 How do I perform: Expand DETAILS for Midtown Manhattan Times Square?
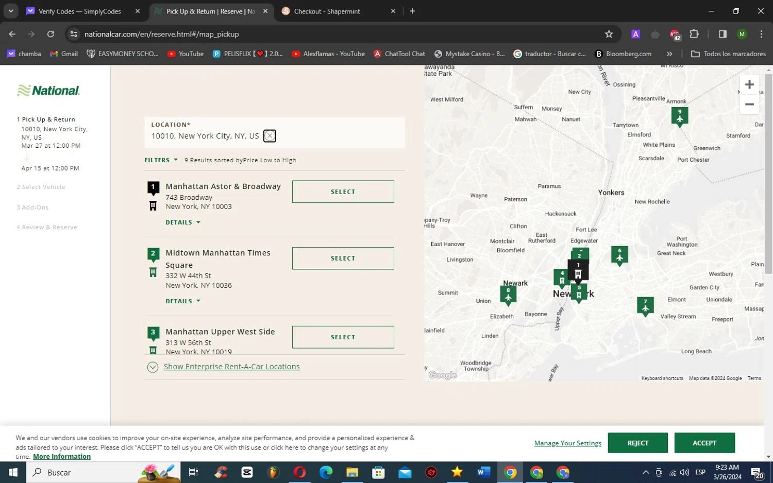[x=182, y=301]
